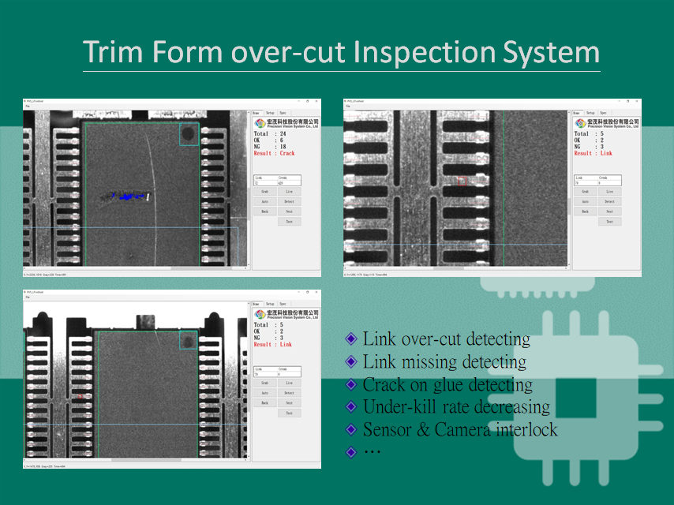Open the File menu in the bottom-left window
The height and width of the screenshot is (505, 674).
coord(27,297)
